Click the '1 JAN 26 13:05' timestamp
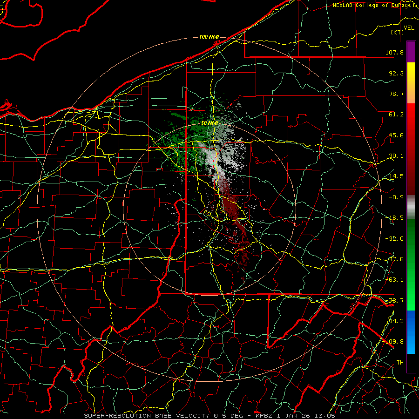 (306, 416)
